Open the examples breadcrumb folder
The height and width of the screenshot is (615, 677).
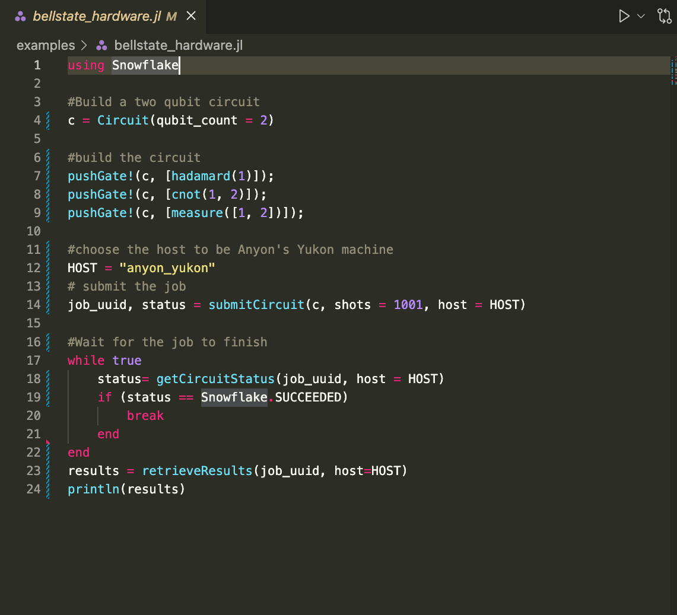(46, 45)
